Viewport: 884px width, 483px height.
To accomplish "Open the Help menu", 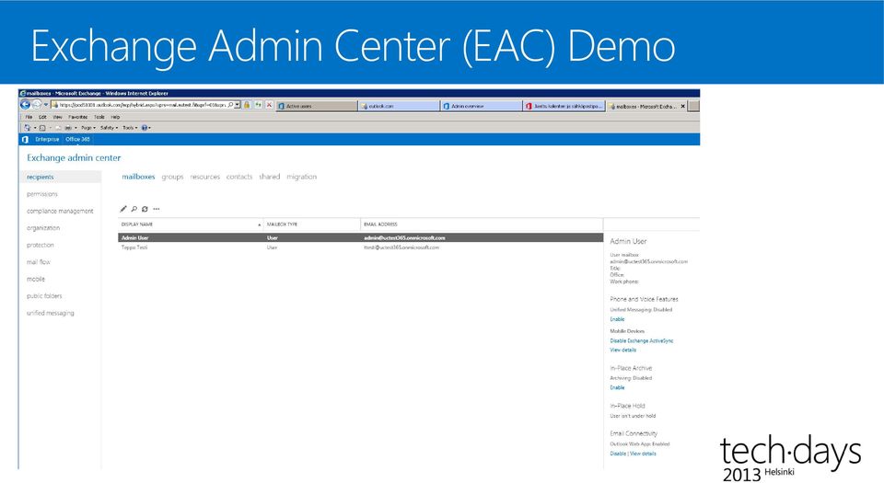I will click(115, 117).
